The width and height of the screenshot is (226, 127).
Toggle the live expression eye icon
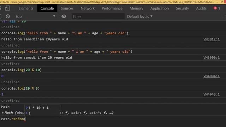click(64, 17)
